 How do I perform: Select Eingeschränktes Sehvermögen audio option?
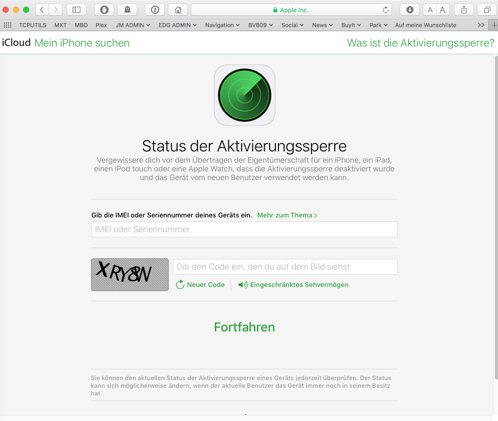tap(299, 284)
